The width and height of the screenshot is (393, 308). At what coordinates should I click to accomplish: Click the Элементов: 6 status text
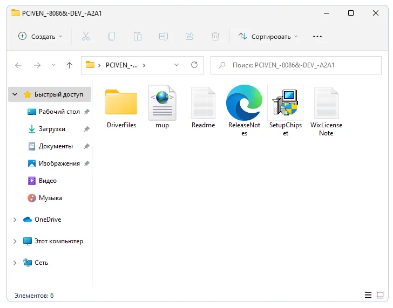pyautogui.click(x=34, y=296)
